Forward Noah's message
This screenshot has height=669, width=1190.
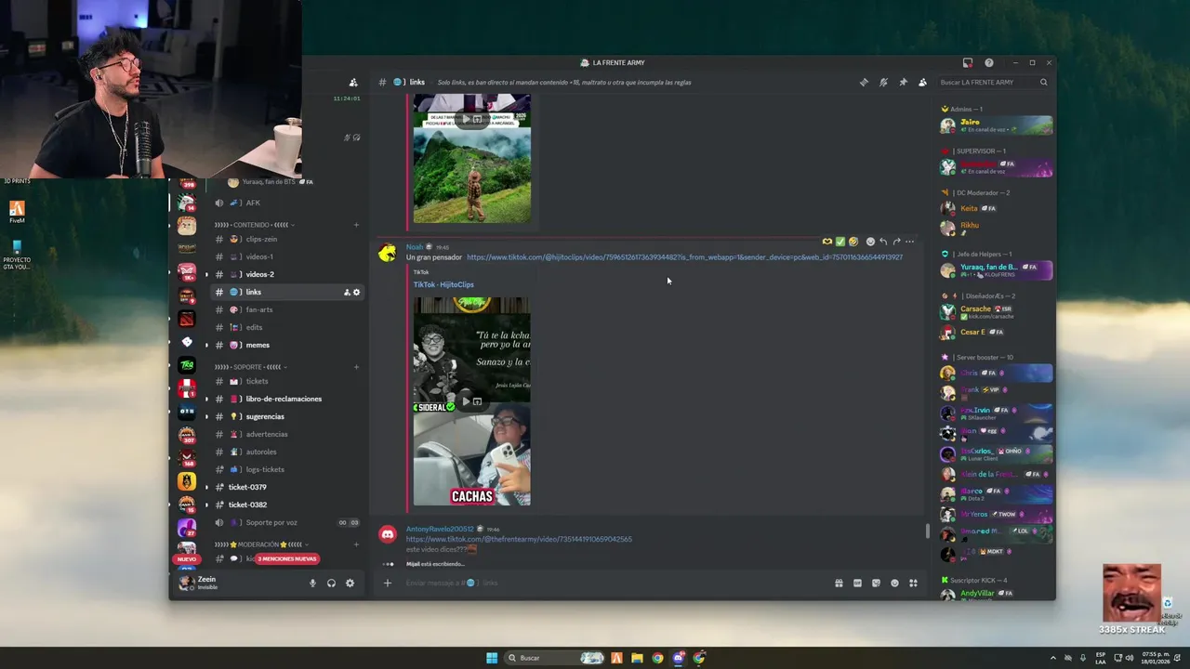point(896,242)
